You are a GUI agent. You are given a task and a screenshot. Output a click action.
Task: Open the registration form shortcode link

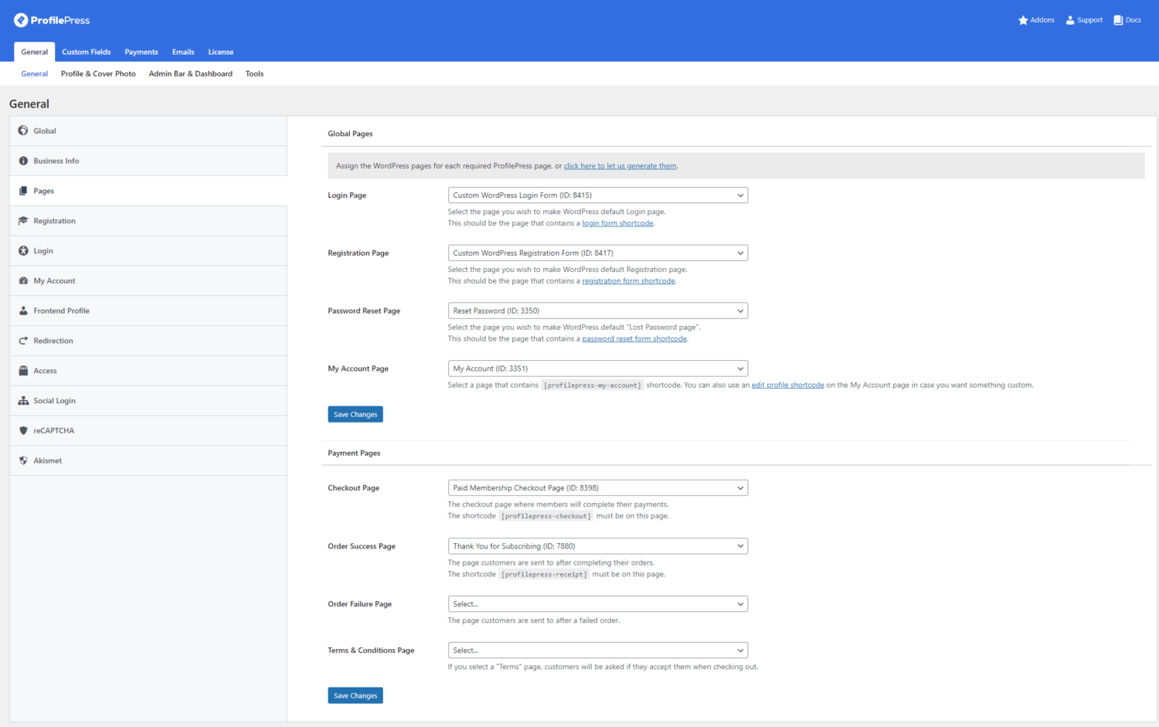coord(629,281)
